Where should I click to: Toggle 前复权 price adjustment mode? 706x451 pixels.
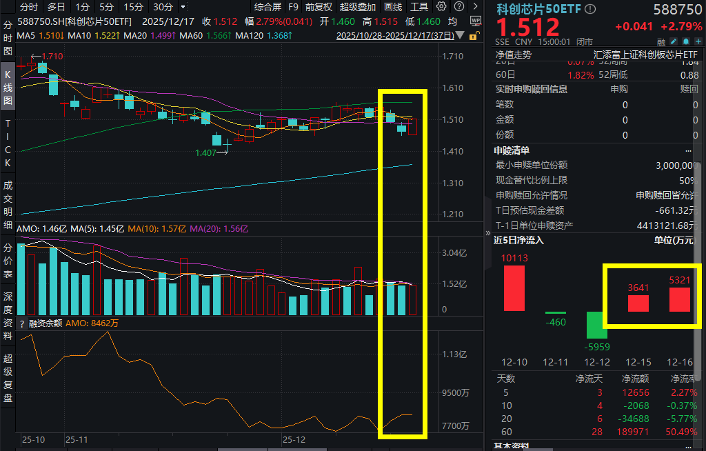pyautogui.click(x=319, y=7)
